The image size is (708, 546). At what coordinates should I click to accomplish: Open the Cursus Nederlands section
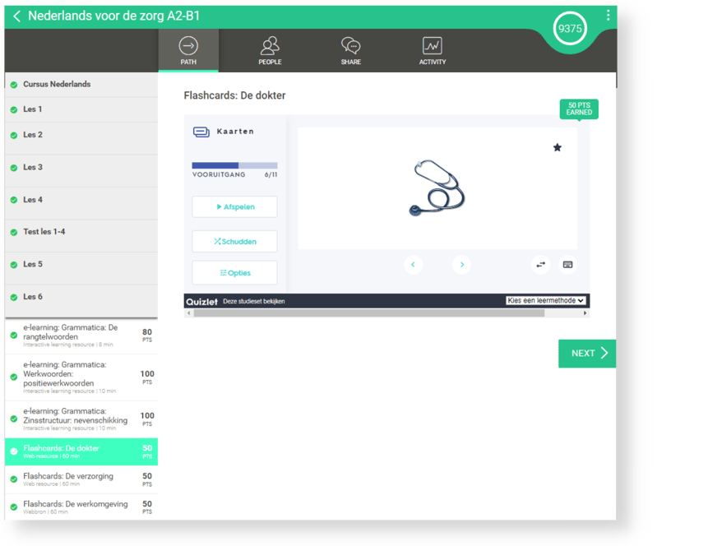81,85
